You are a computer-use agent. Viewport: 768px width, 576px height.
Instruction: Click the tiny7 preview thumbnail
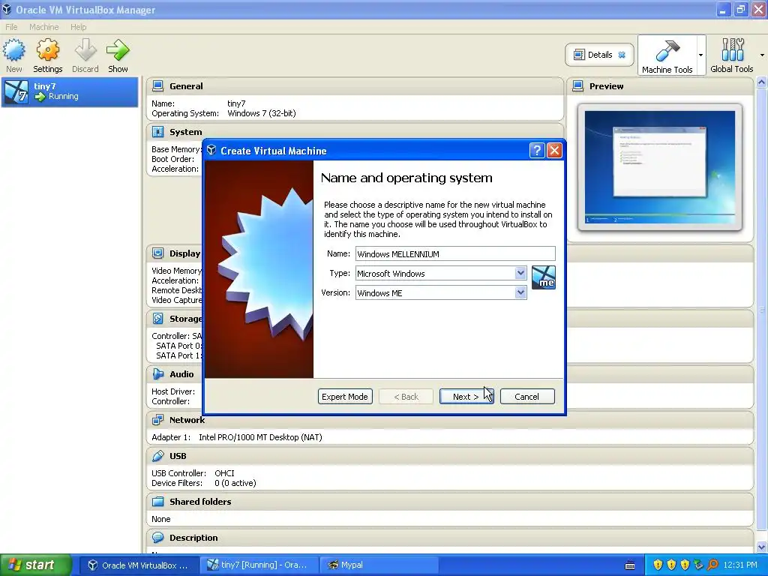660,167
